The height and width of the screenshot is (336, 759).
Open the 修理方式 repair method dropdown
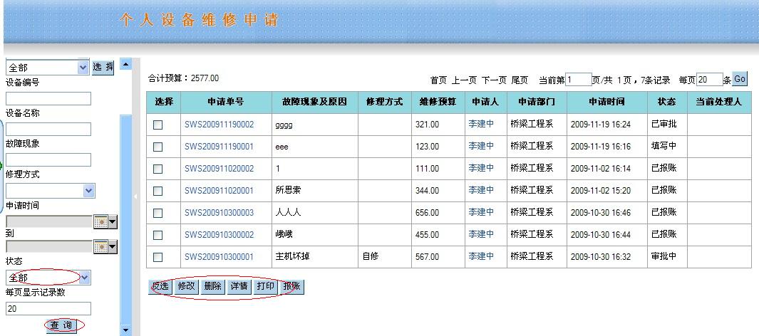(x=88, y=191)
